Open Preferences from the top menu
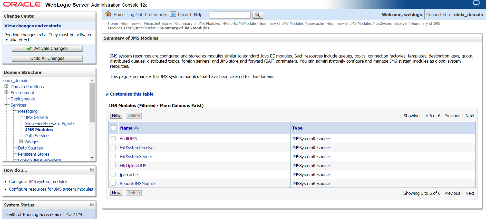Viewport: 486px width, 219px height. point(156,15)
